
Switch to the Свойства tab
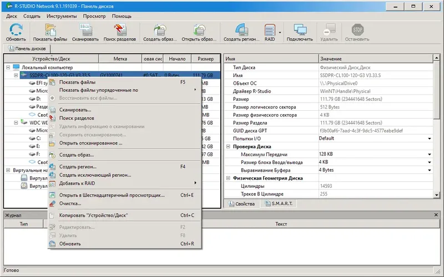click(x=241, y=203)
